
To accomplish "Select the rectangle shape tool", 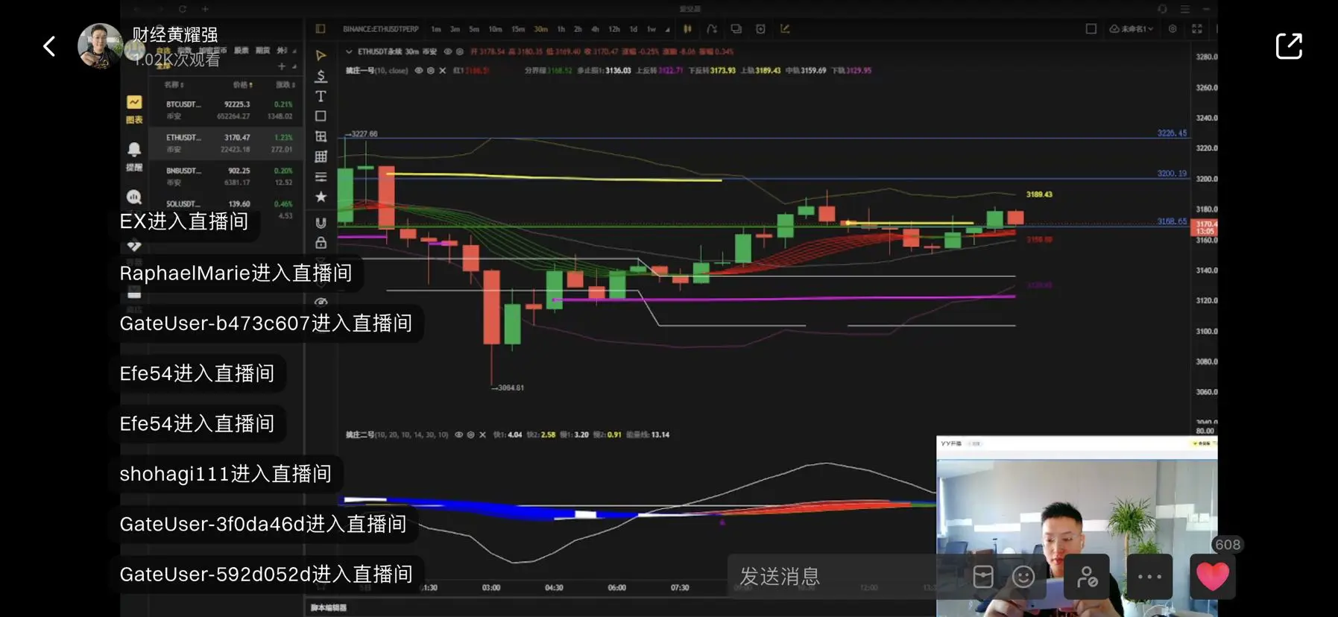I will point(321,116).
